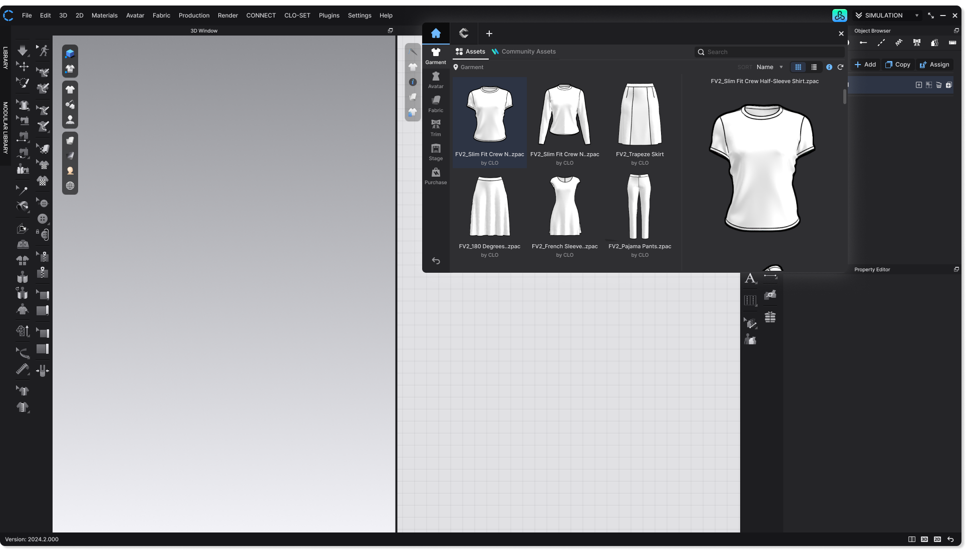Screen dimensions: 966x550
Task: Click the avatar head skin icon
Action: 70,171
